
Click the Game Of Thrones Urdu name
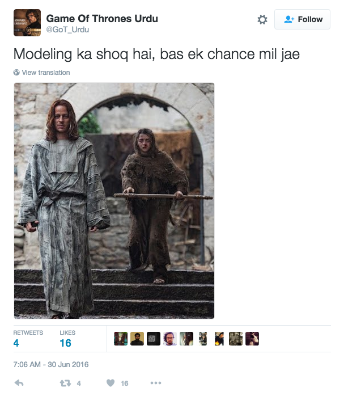click(102, 19)
